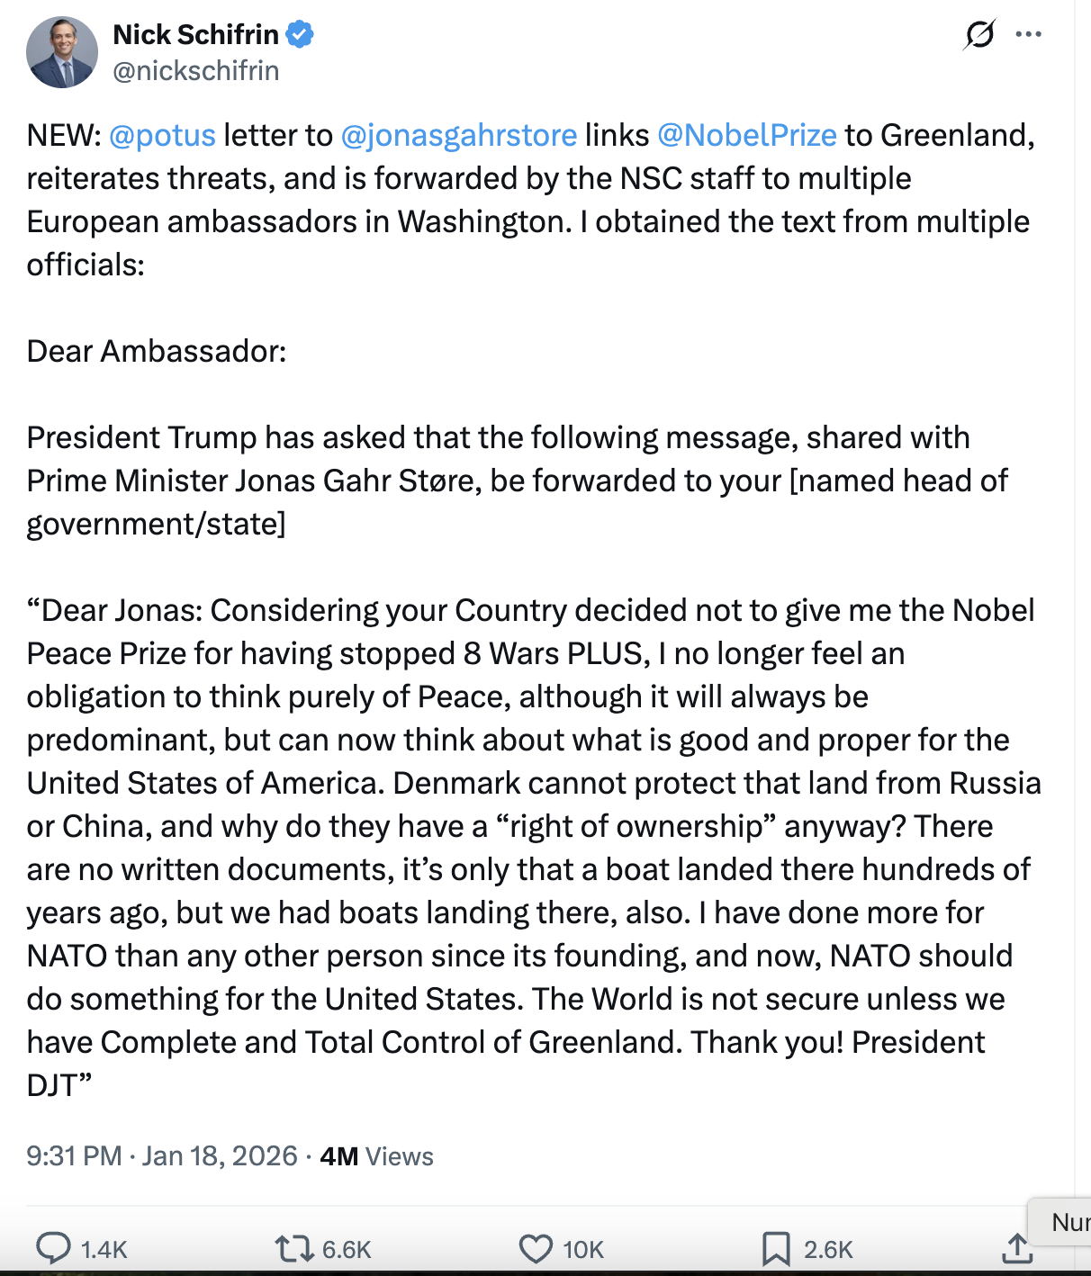View the 4M Views analytics

(x=376, y=1156)
